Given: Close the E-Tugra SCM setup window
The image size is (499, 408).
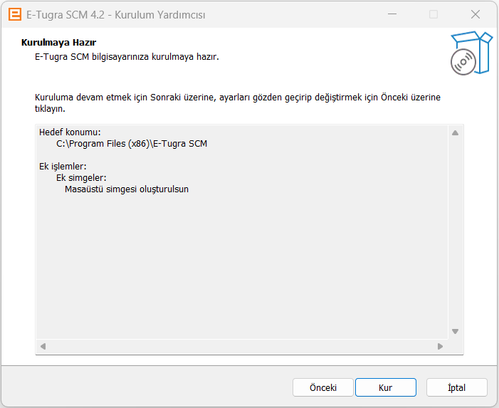Looking at the screenshot, I should [475, 14].
